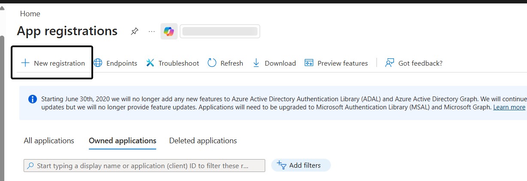The height and width of the screenshot is (181, 527).
Task: Open the Troubleshoot tools icon
Action: pos(150,63)
